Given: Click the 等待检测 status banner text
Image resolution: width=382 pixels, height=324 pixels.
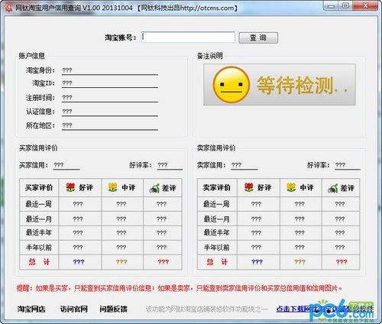Looking at the screenshot, I should click(x=302, y=86).
